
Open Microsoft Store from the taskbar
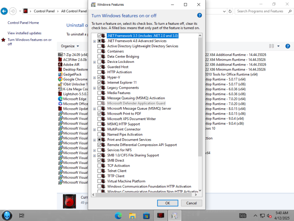tap(146, 216)
